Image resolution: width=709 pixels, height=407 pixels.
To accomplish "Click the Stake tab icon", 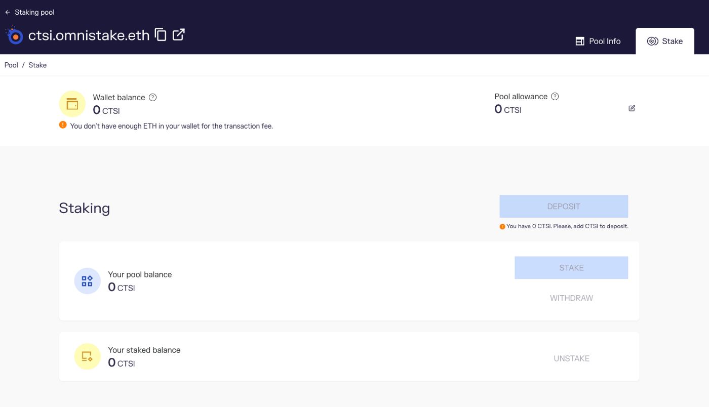I will (653, 42).
